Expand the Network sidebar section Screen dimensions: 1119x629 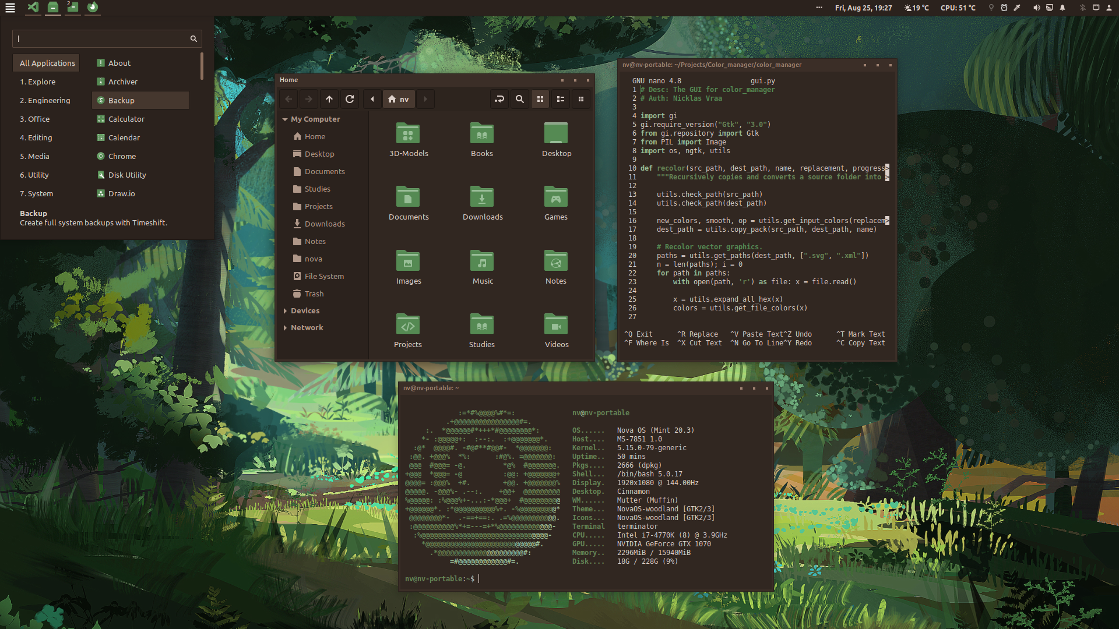pos(285,328)
